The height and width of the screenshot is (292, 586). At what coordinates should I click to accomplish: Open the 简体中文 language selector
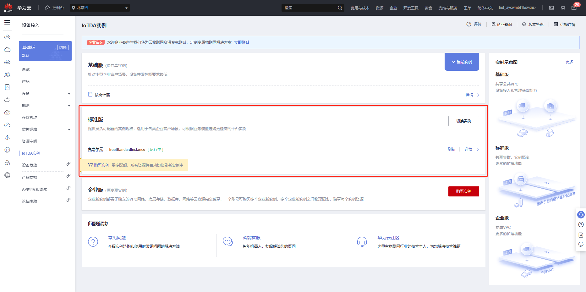click(485, 8)
